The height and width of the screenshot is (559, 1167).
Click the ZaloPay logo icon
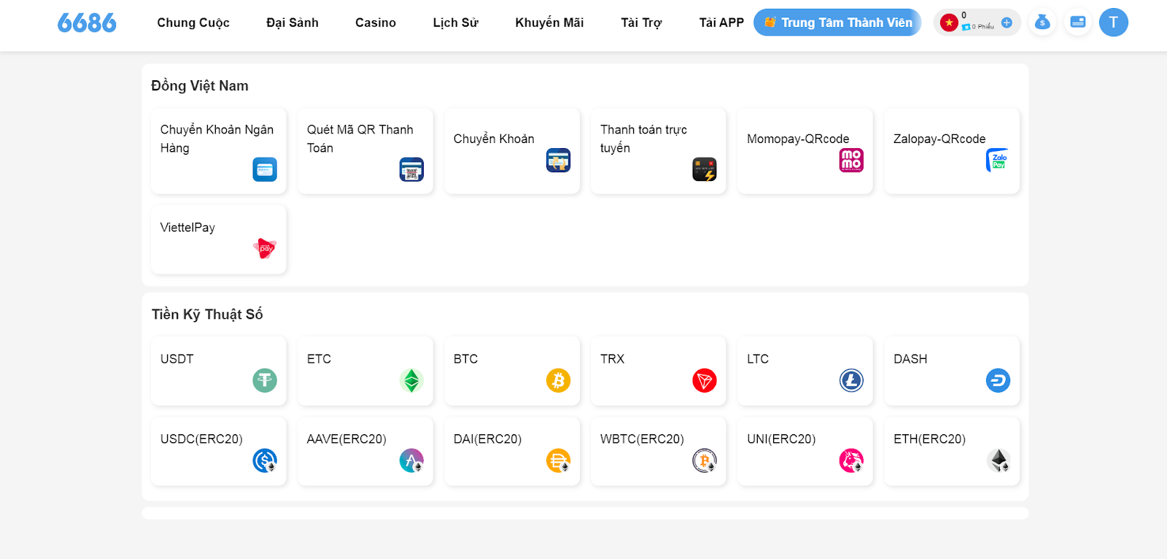coord(998,161)
